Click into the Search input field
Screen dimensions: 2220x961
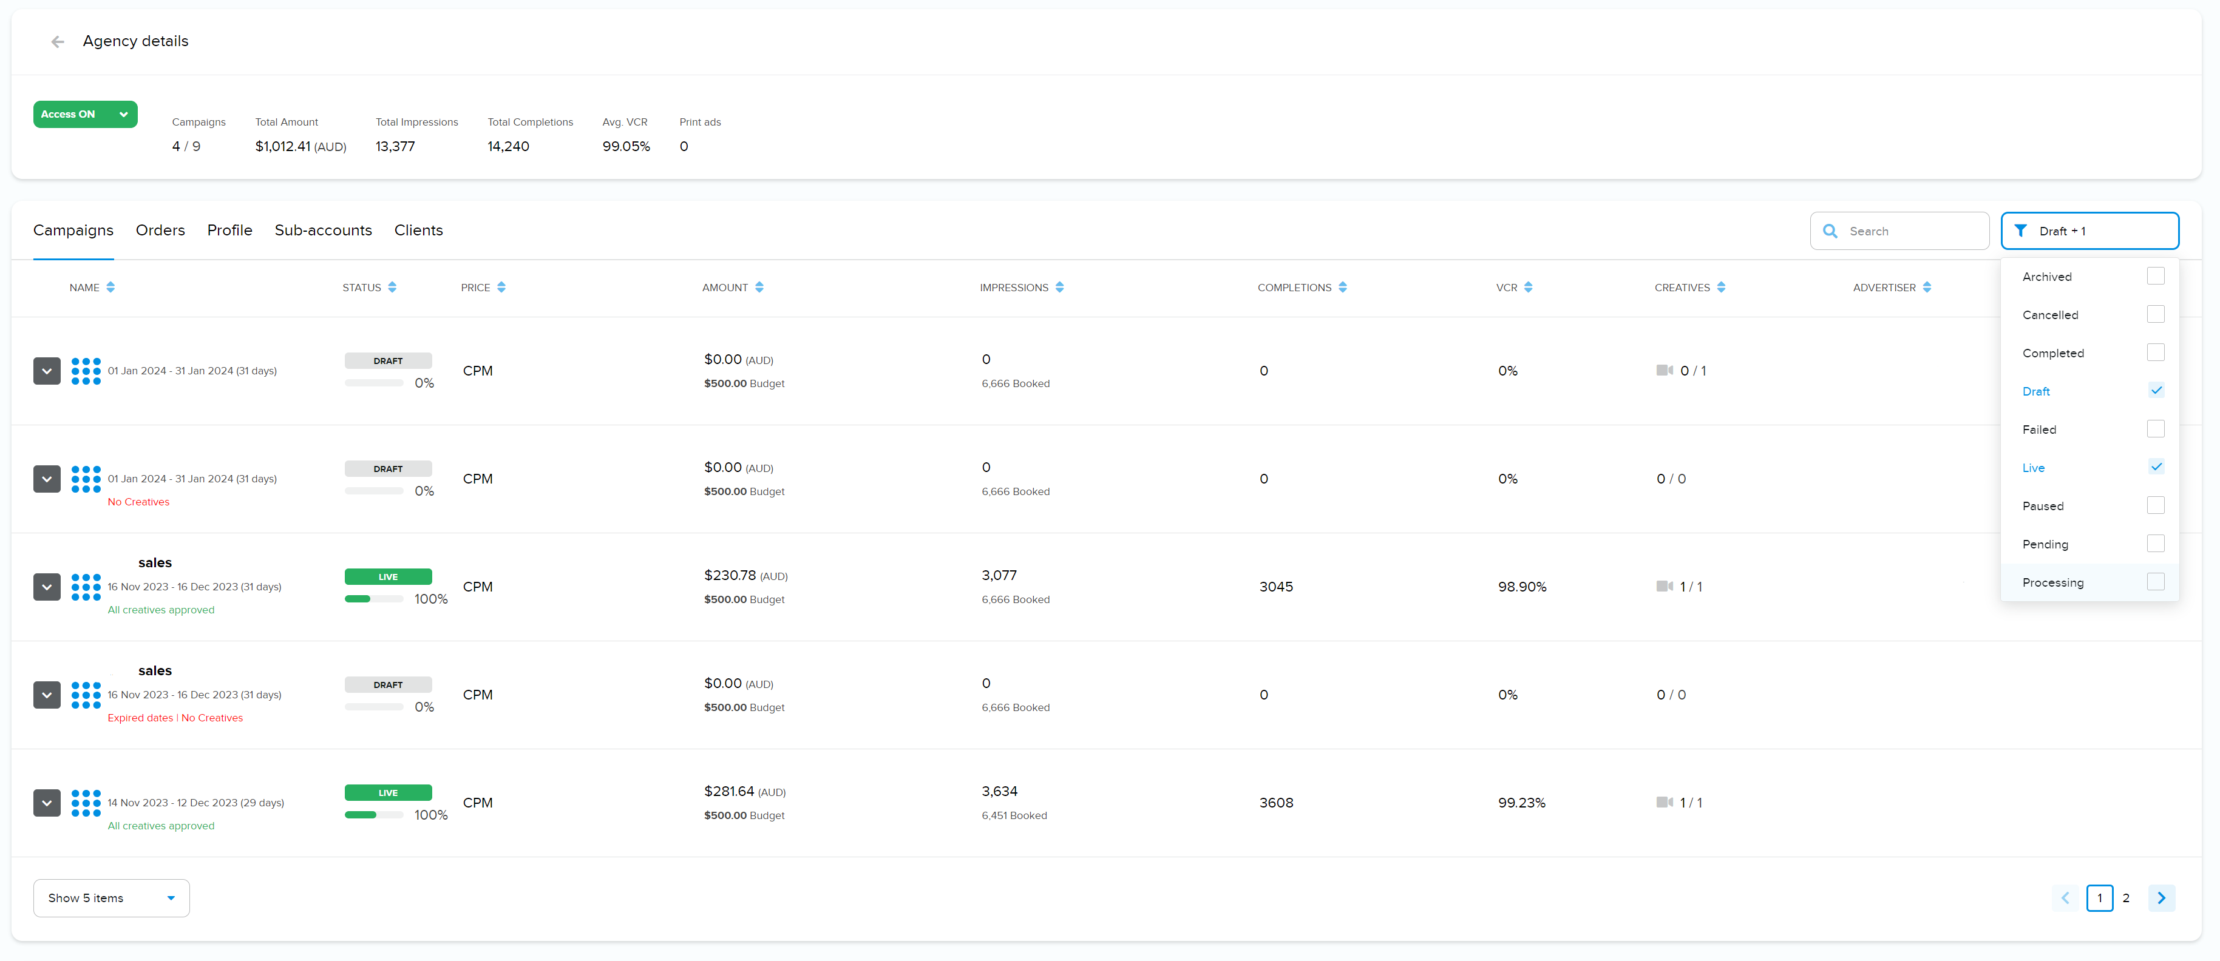pos(1899,231)
